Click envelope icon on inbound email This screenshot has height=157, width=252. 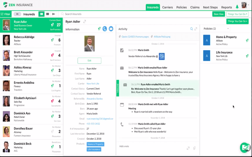coord(125,85)
